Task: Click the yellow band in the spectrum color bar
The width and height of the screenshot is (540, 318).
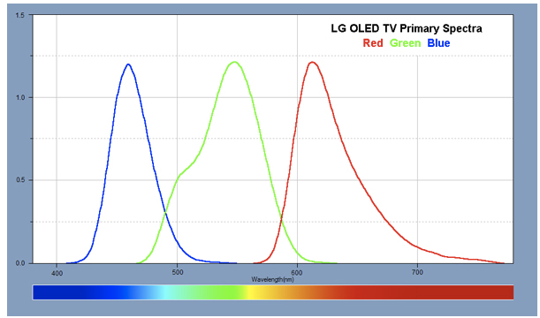Action: tap(251, 292)
